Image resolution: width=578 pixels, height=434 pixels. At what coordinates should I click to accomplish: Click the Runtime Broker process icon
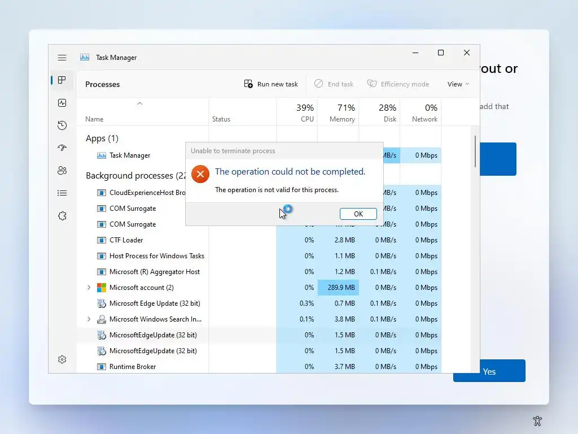click(x=102, y=367)
